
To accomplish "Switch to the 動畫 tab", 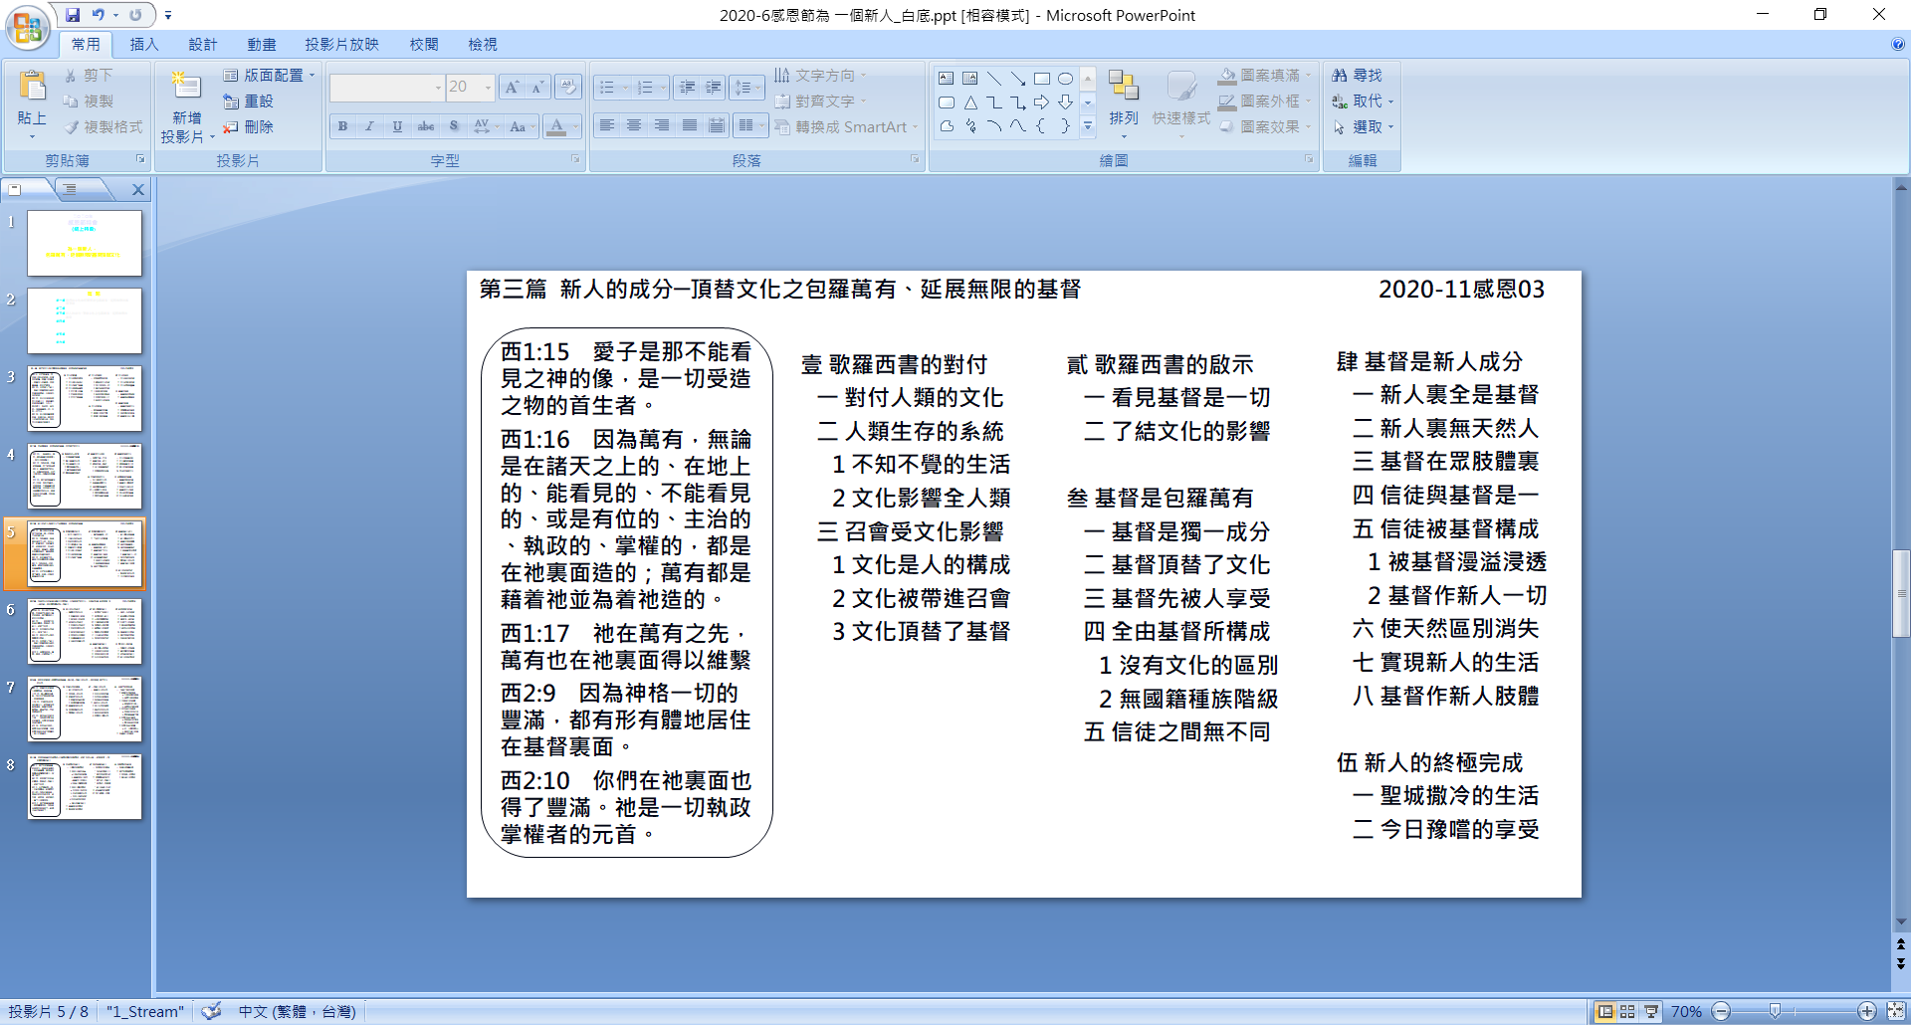I will (262, 45).
